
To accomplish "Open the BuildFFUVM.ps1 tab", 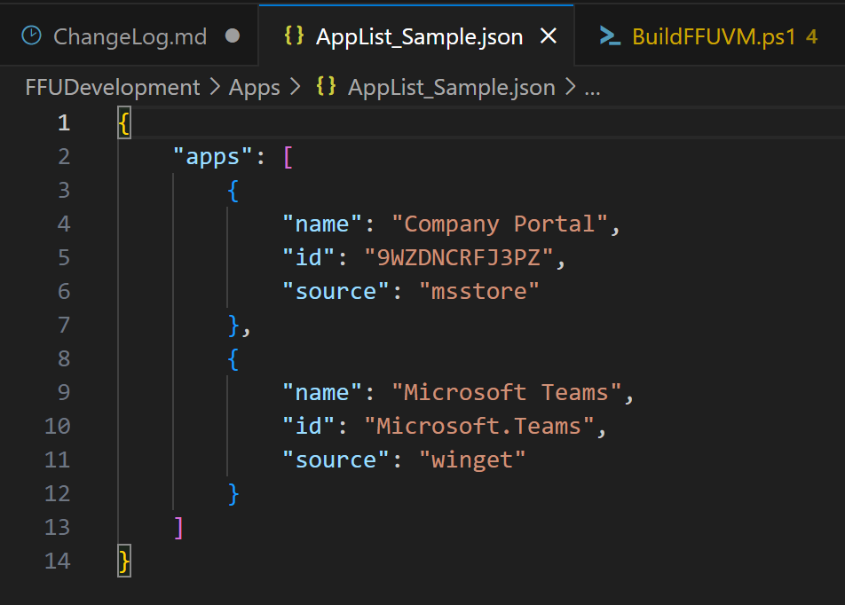I will 709,36.
